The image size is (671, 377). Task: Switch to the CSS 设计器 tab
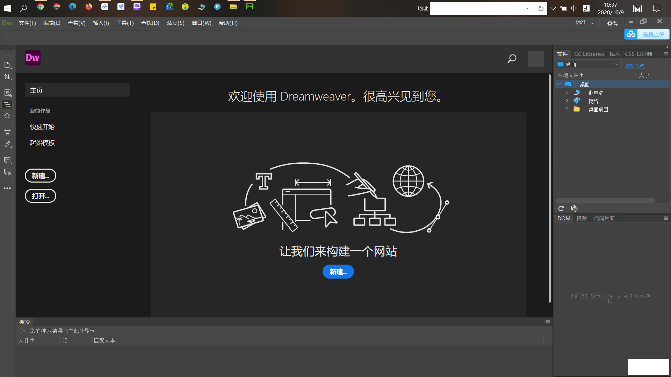coord(638,54)
